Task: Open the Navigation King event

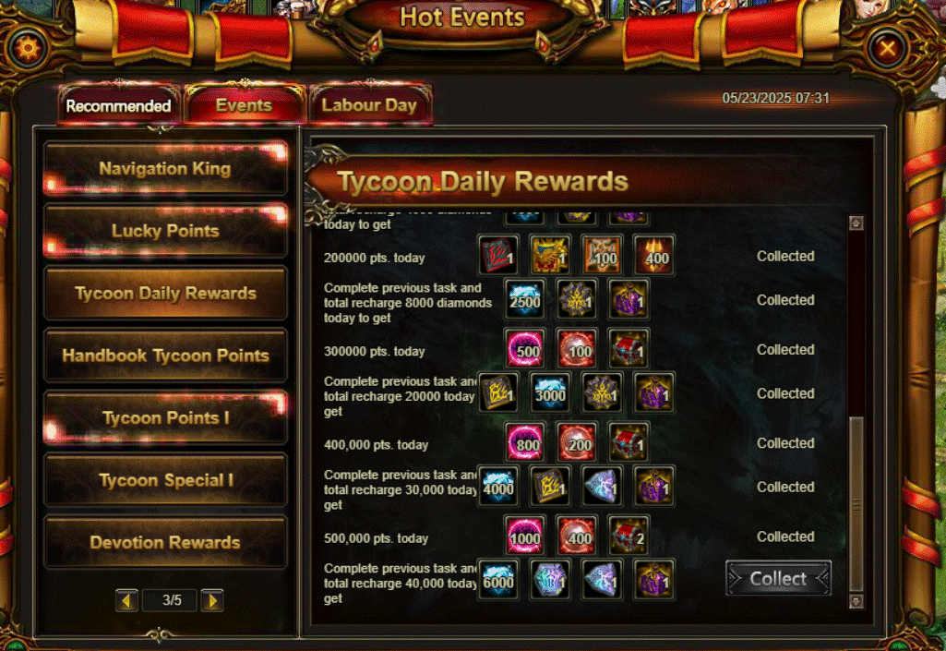Action: [165, 168]
